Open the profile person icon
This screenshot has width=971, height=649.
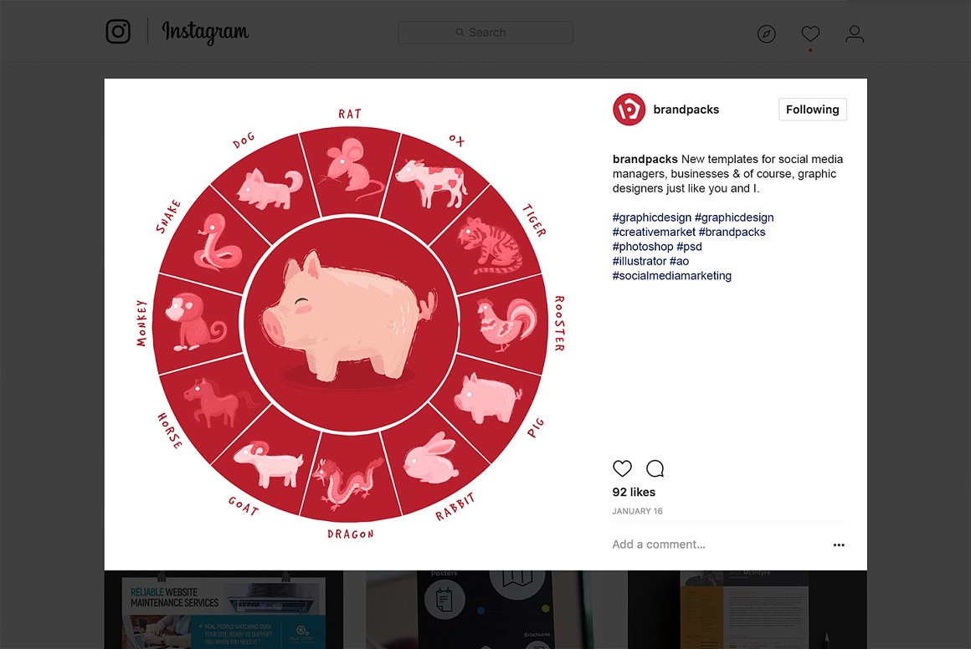(854, 34)
